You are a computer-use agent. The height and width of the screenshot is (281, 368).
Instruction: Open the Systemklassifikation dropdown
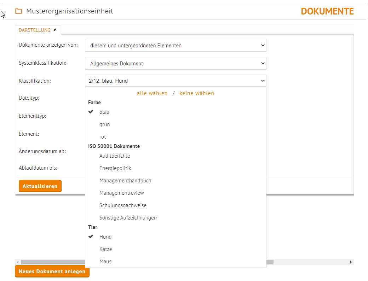click(x=176, y=64)
